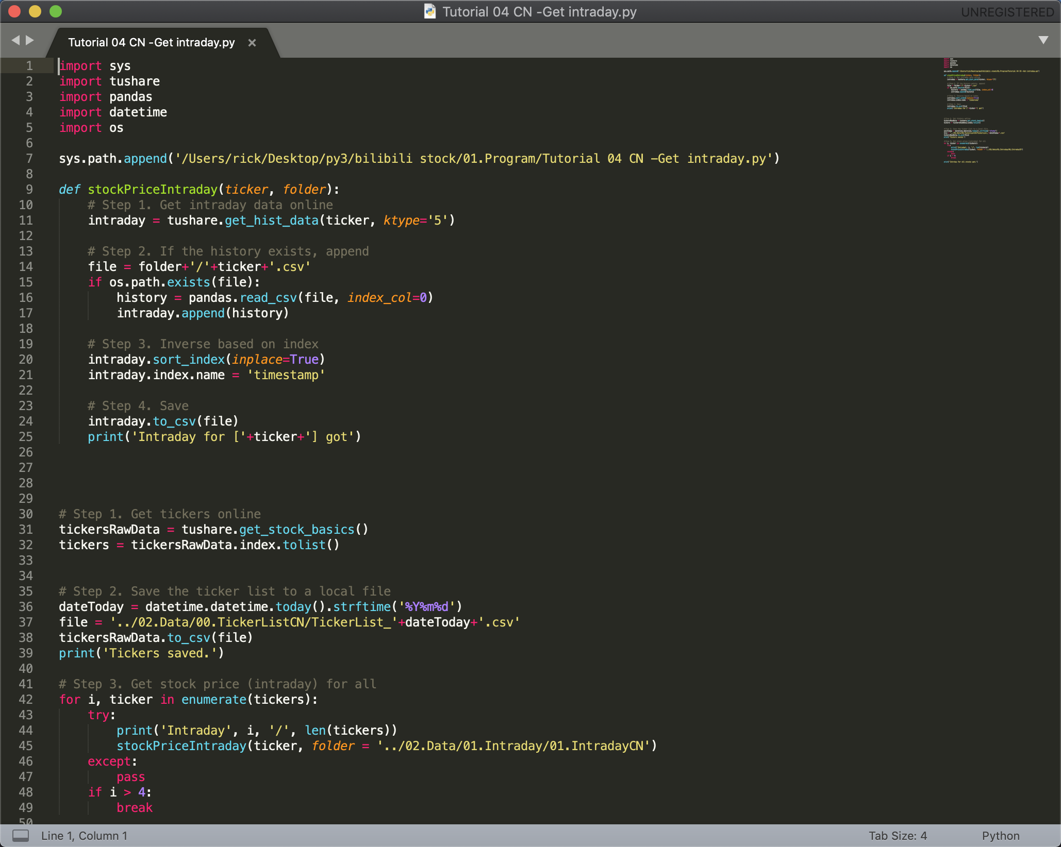Screen dimensions: 1061x847
Task: Click the UNREGISTERED label in title bar
Action: (1007, 12)
